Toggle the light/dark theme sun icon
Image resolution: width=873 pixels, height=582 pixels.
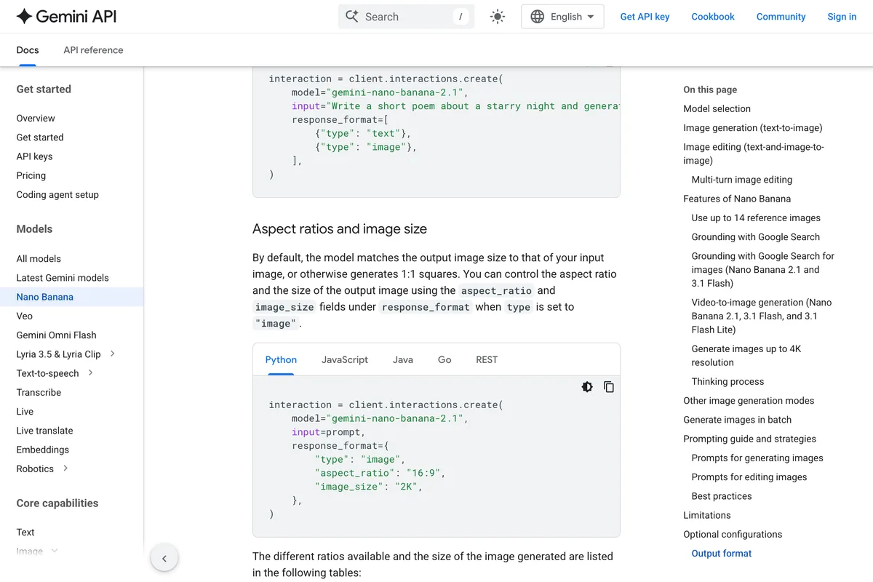498,17
